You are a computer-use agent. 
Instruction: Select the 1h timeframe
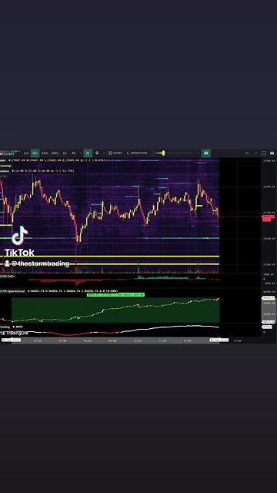coord(65,153)
